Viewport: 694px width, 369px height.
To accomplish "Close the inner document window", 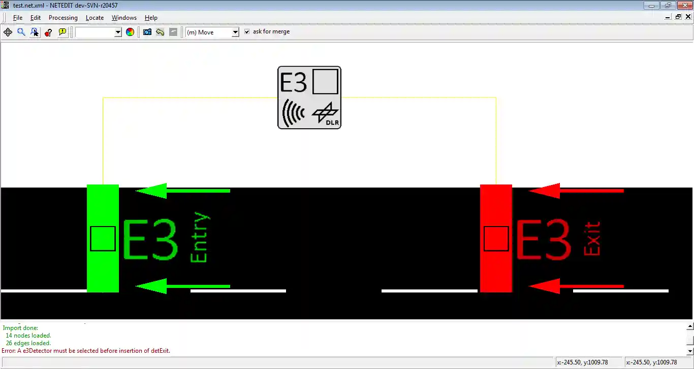I will pos(688,17).
